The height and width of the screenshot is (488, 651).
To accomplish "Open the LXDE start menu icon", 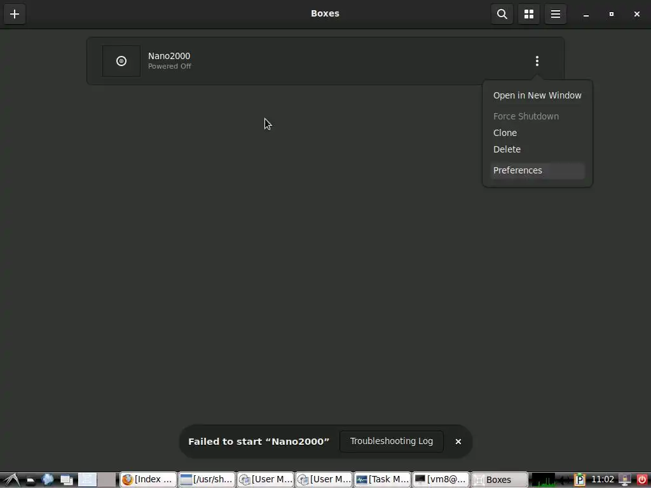I will tap(11, 480).
